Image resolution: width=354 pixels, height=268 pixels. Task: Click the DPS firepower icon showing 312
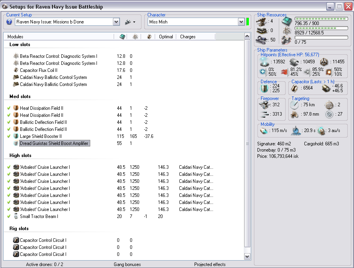265,105
